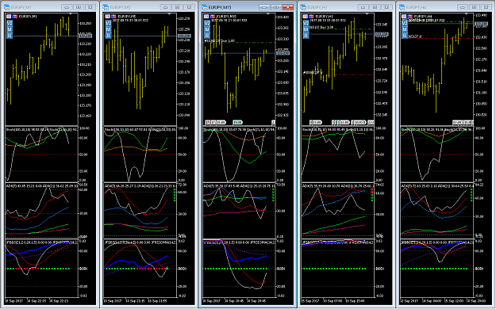Viewport: 496px width, 309px height.
Task: Click the M button in the H4 chart
Action: pos(405,29)
